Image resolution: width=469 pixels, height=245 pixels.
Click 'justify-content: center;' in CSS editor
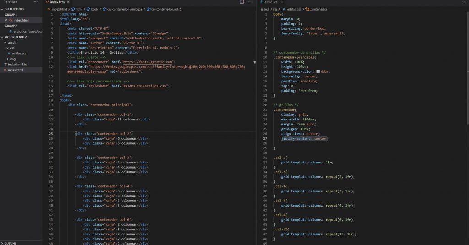click(x=304, y=138)
